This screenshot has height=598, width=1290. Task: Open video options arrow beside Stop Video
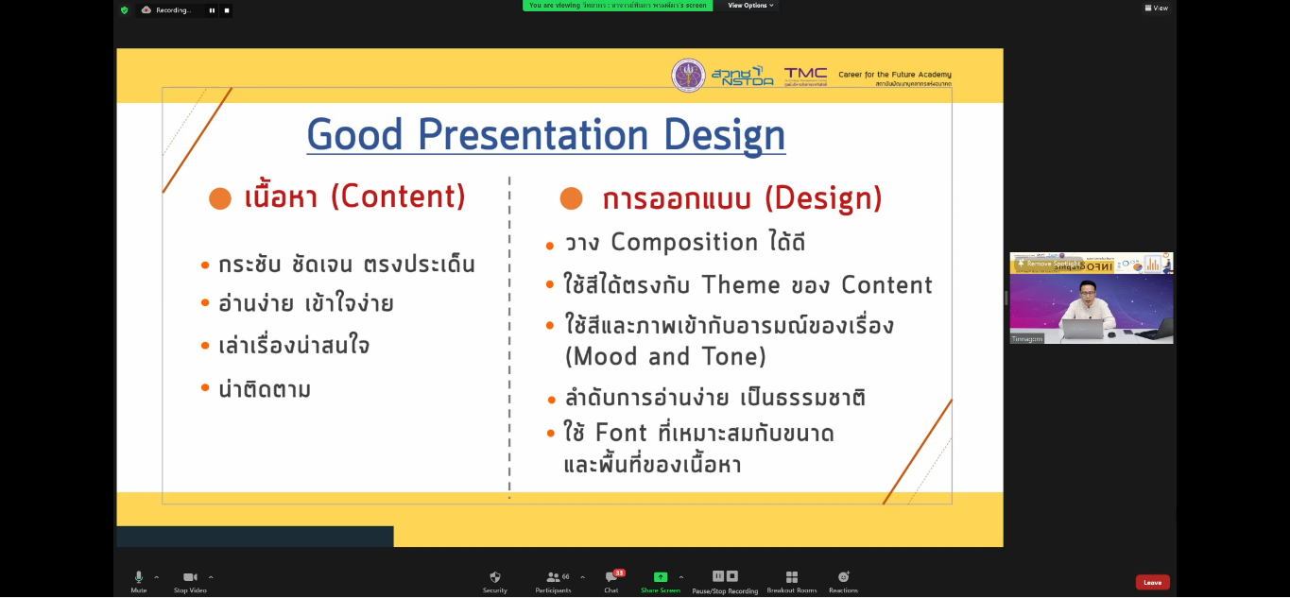211,577
